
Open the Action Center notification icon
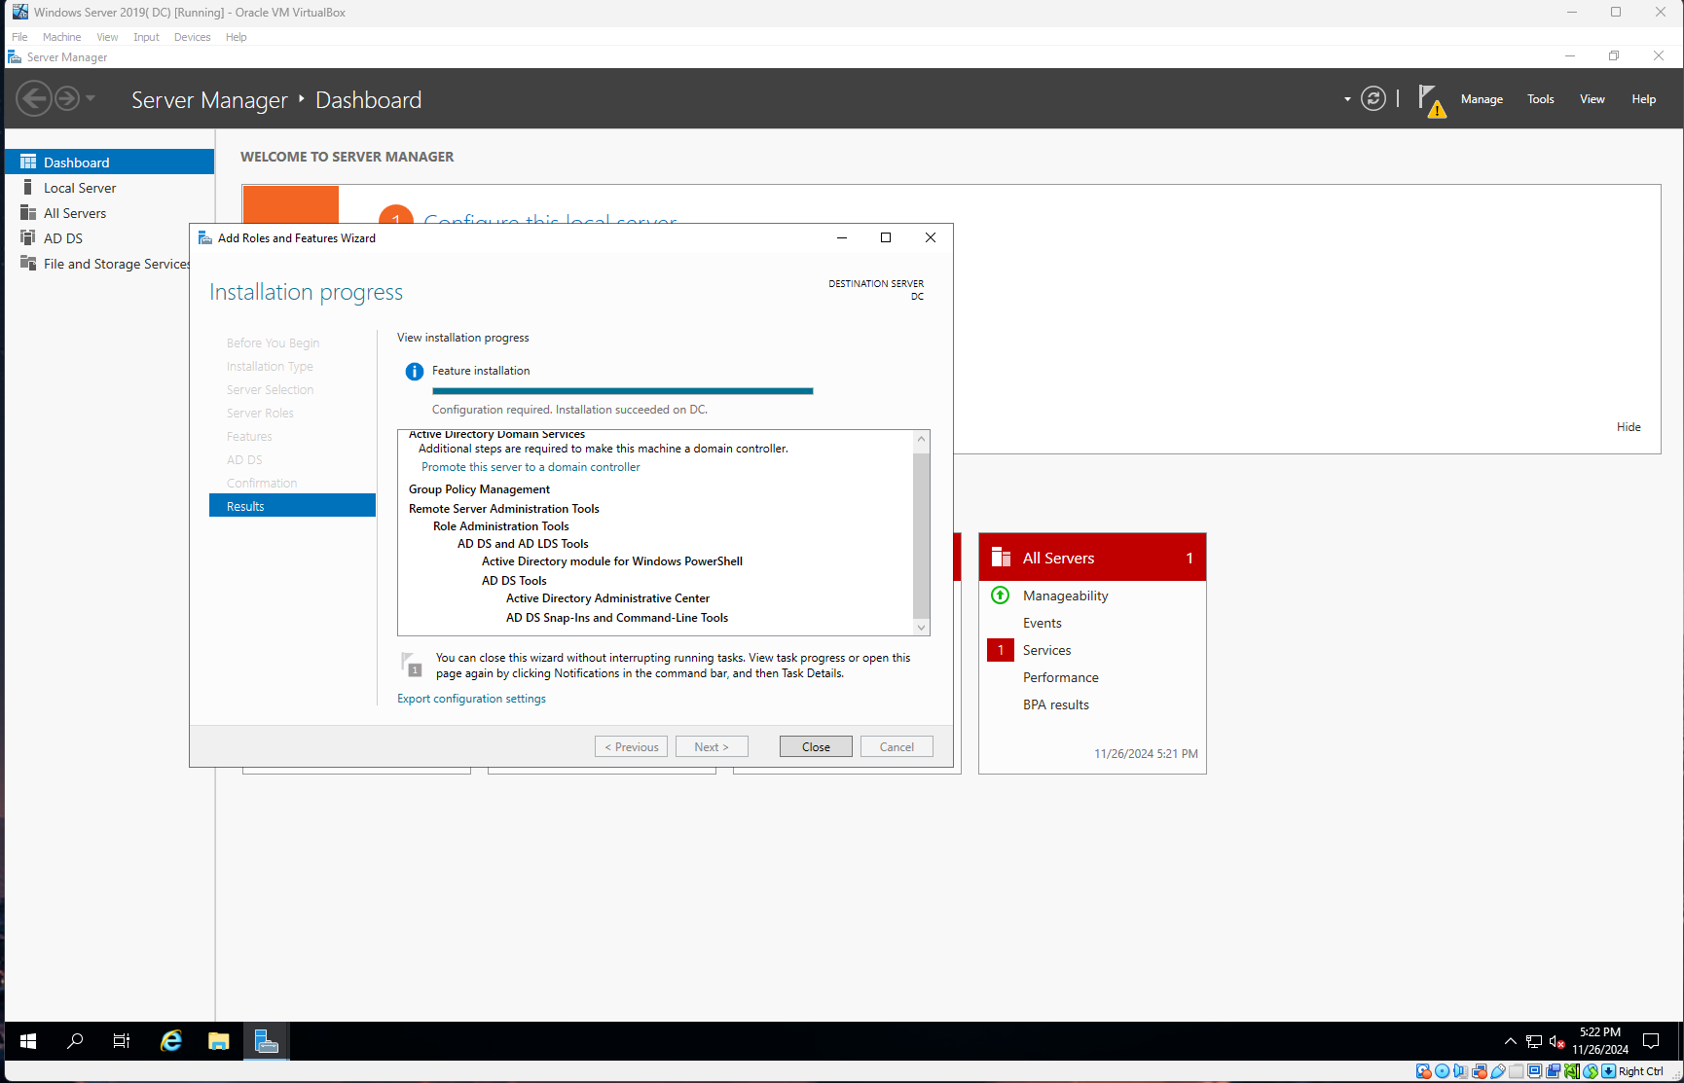click(1651, 1041)
